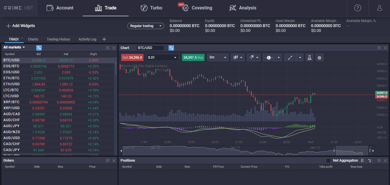Click the link icon beside All markets
Screen dimensions: 390x185
[39, 48]
